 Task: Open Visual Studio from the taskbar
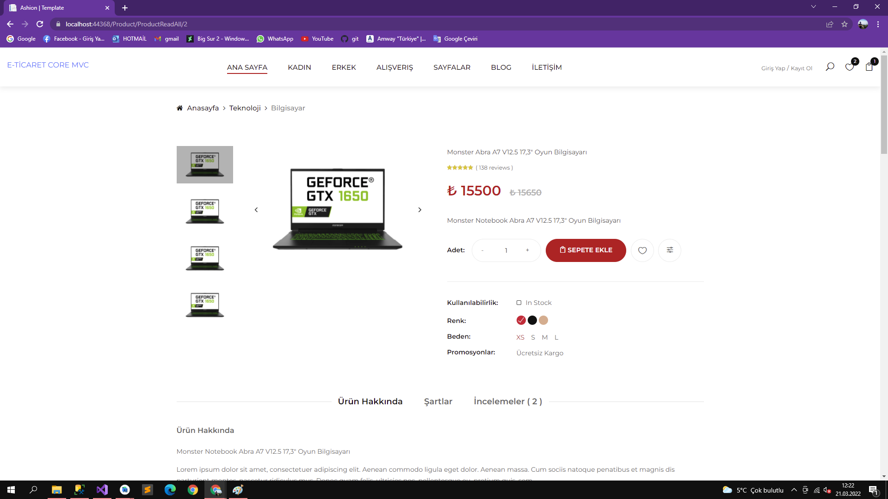(x=102, y=490)
